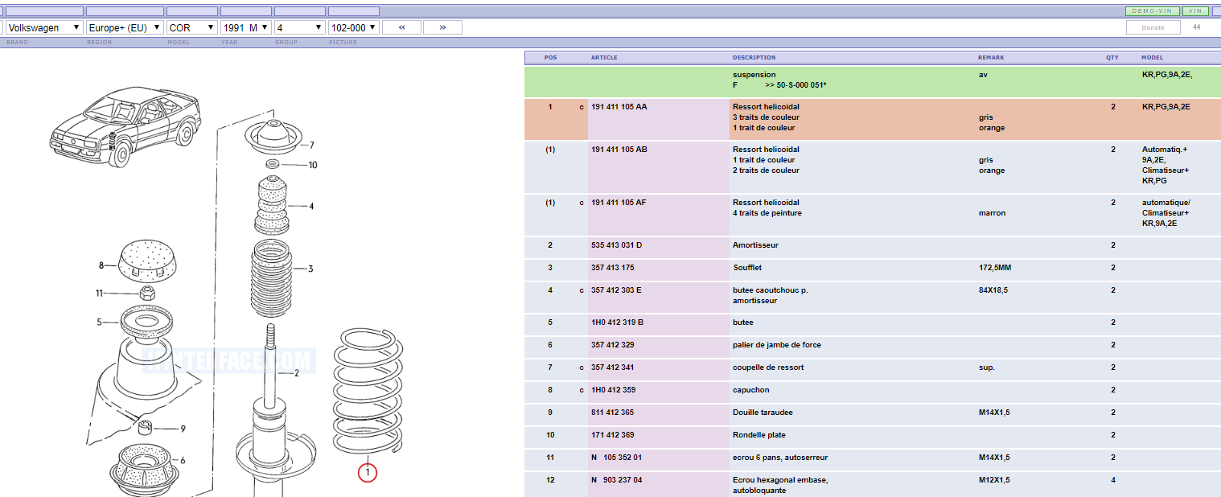Click the Amortisseur description
The image size is (1221, 497).
pos(755,244)
